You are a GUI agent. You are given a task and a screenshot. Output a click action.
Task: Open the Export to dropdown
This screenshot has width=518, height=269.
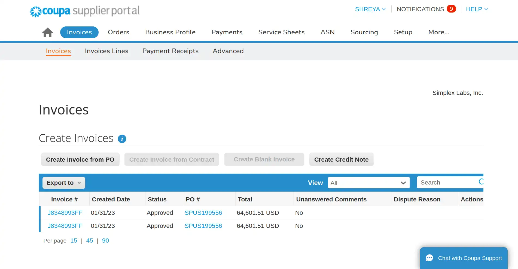[64, 183]
